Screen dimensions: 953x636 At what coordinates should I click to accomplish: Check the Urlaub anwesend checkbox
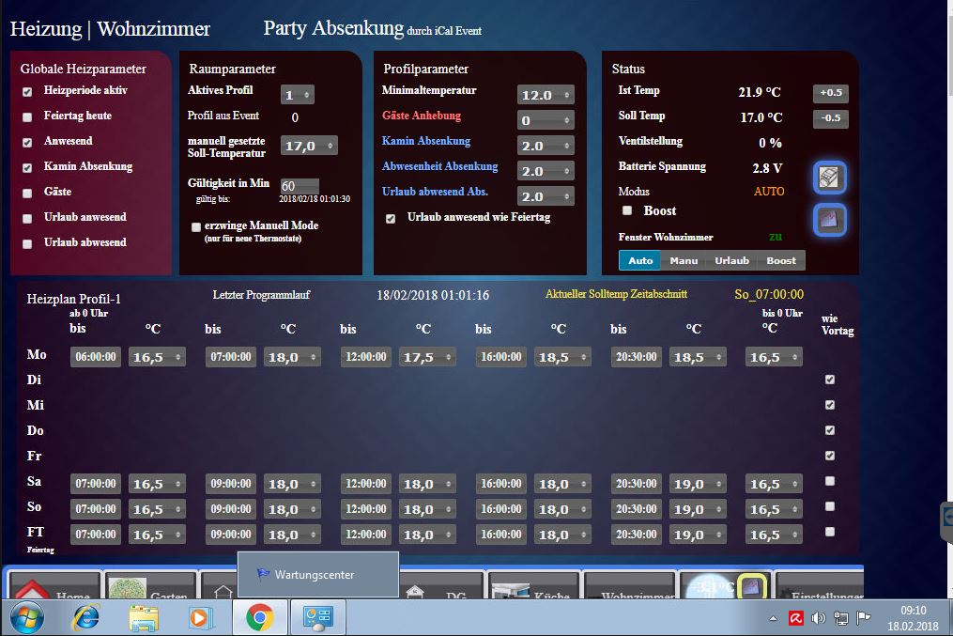point(27,219)
